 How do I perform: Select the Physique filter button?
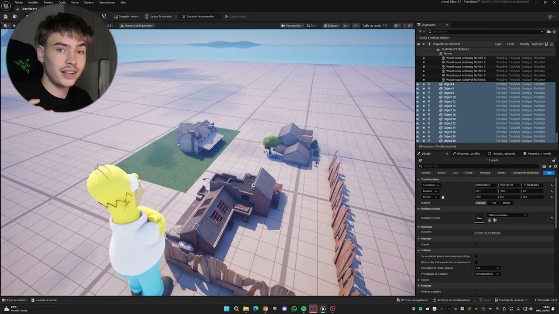pos(485,173)
